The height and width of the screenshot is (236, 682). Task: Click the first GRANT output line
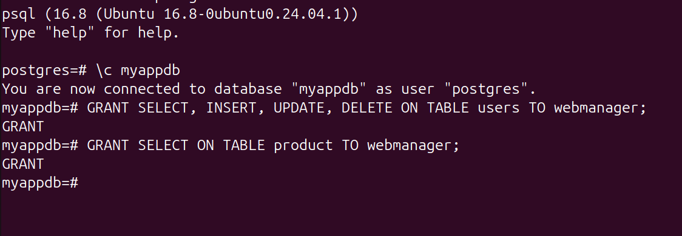[x=23, y=126]
